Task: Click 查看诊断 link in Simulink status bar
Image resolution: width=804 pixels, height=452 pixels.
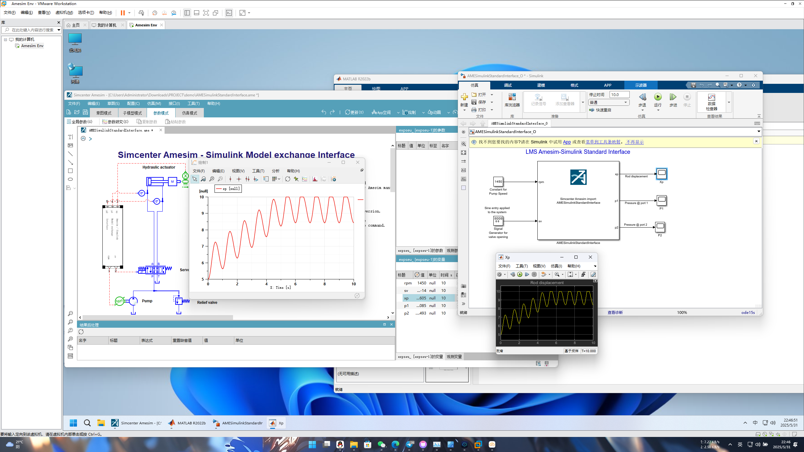Action: [615, 312]
